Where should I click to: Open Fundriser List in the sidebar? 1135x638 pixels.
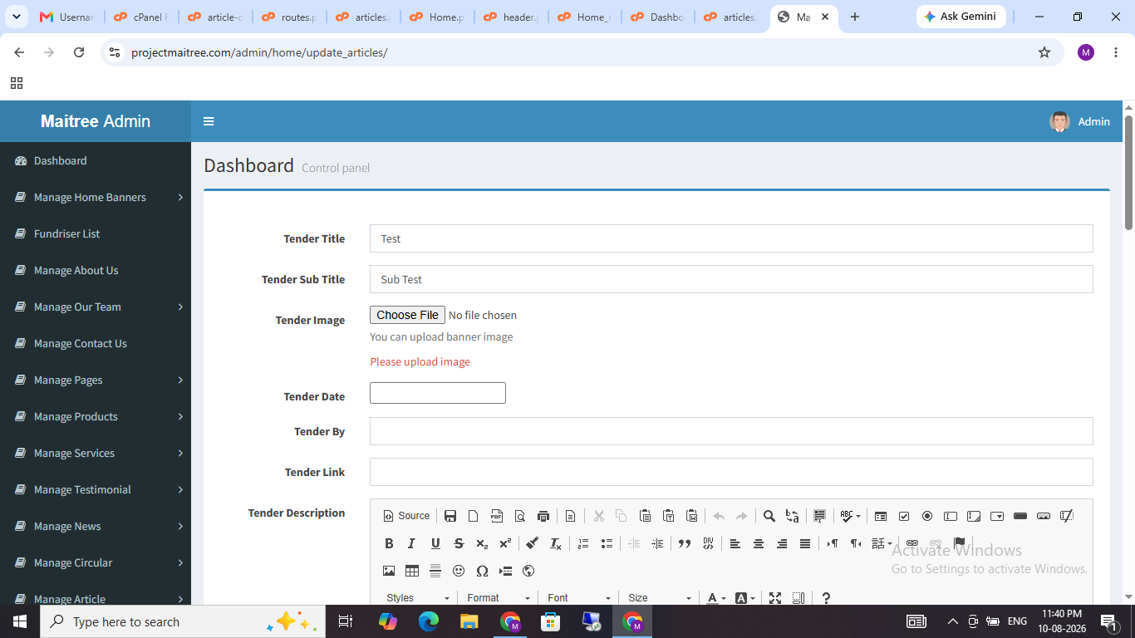click(96, 233)
